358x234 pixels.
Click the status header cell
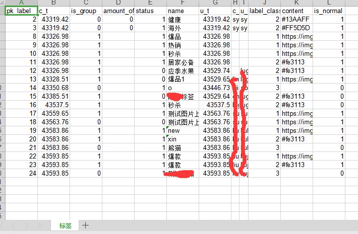coord(150,11)
